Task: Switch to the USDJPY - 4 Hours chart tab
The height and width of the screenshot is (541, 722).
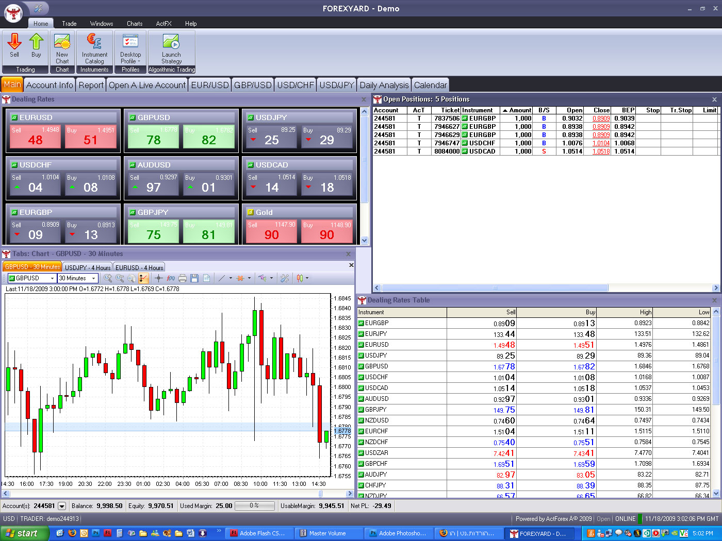Action: point(87,267)
